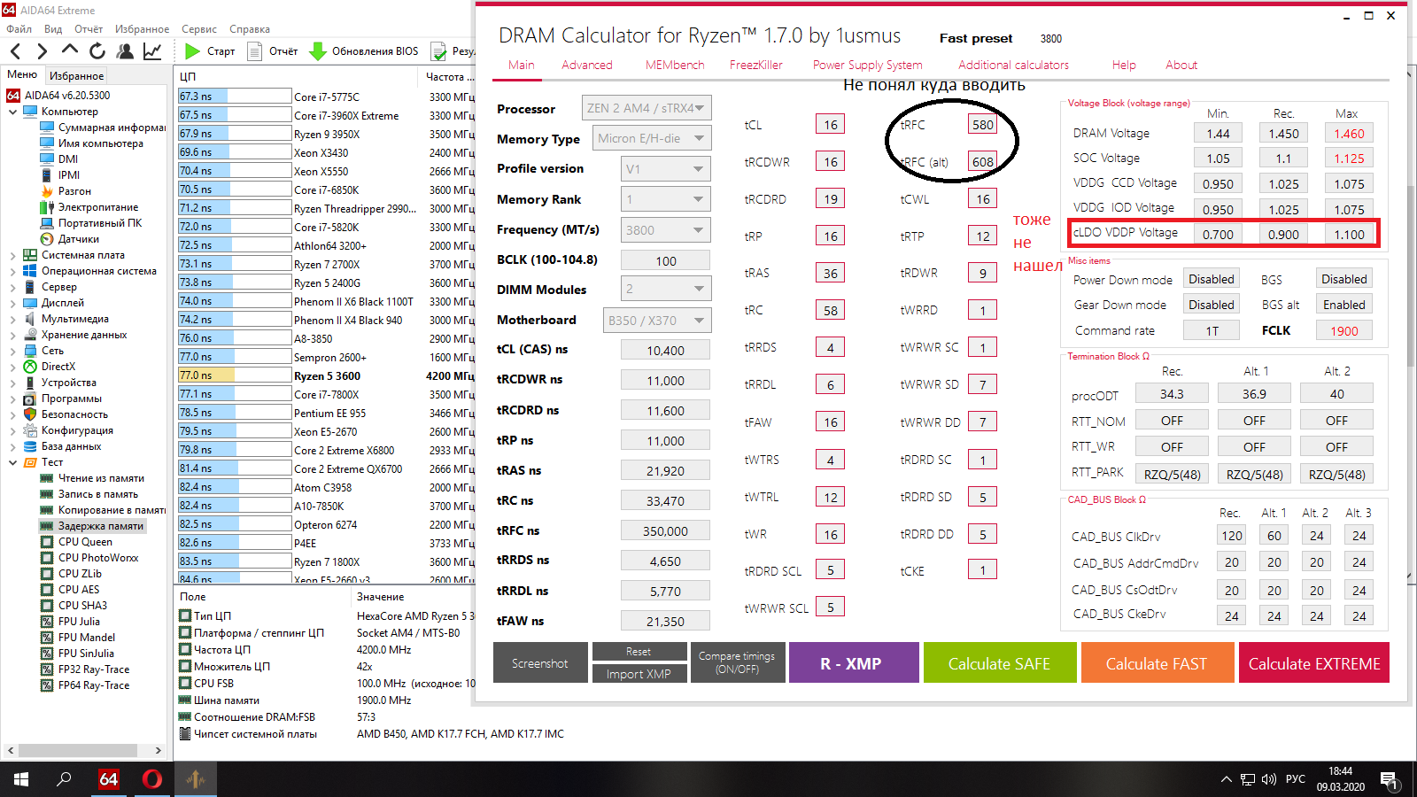Open the Файл menu in AIDA64
Image resolution: width=1417 pixels, height=797 pixels.
[19, 29]
